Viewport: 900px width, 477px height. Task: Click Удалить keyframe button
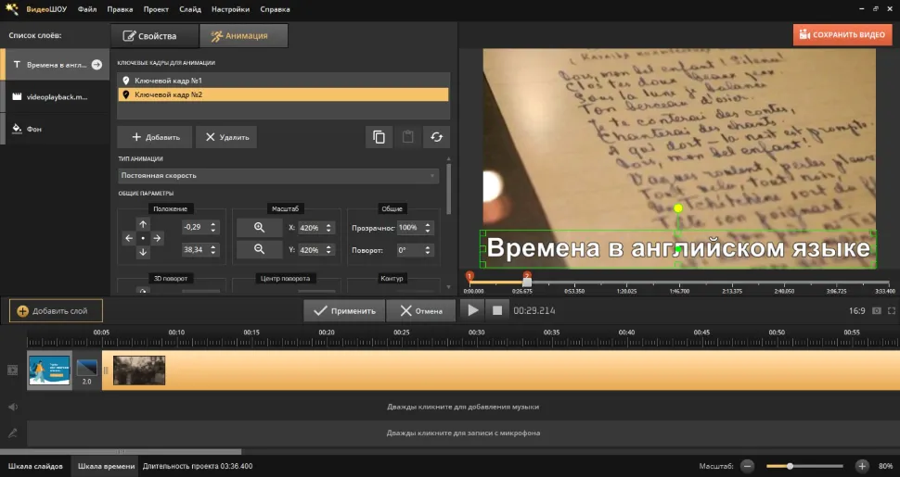click(x=226, y=137)
